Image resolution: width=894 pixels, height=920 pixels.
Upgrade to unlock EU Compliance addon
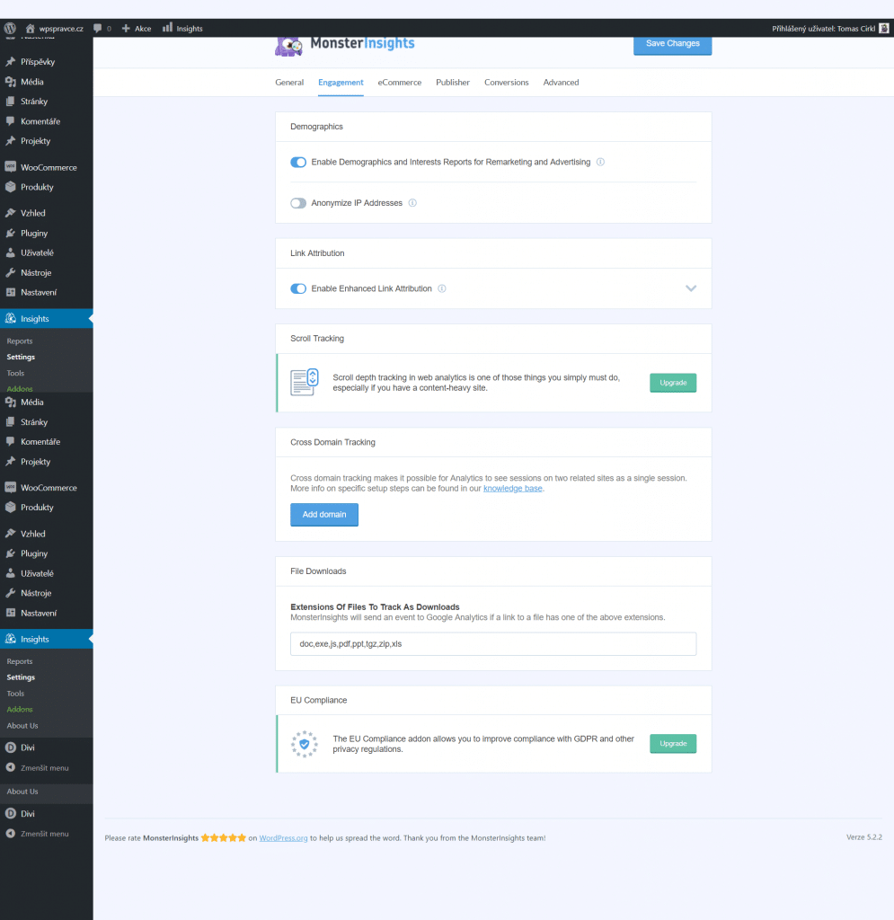[x=673, y=743]
